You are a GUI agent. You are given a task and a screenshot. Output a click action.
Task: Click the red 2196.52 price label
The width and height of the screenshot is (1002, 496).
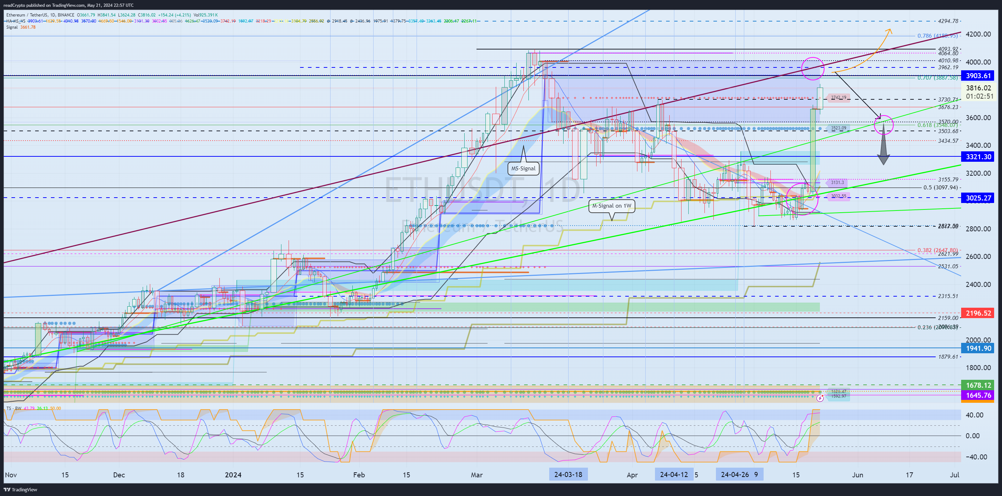point(978,313)
